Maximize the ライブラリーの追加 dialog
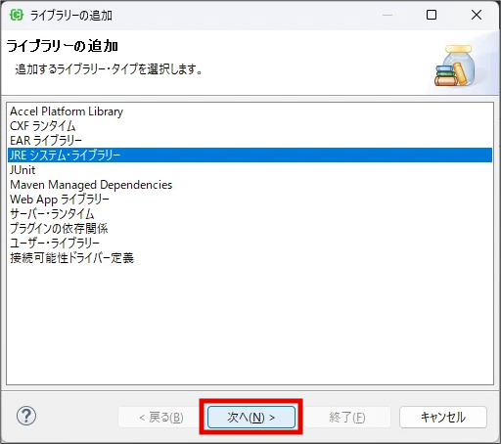The image size is (501, 444). pos(432,15)
